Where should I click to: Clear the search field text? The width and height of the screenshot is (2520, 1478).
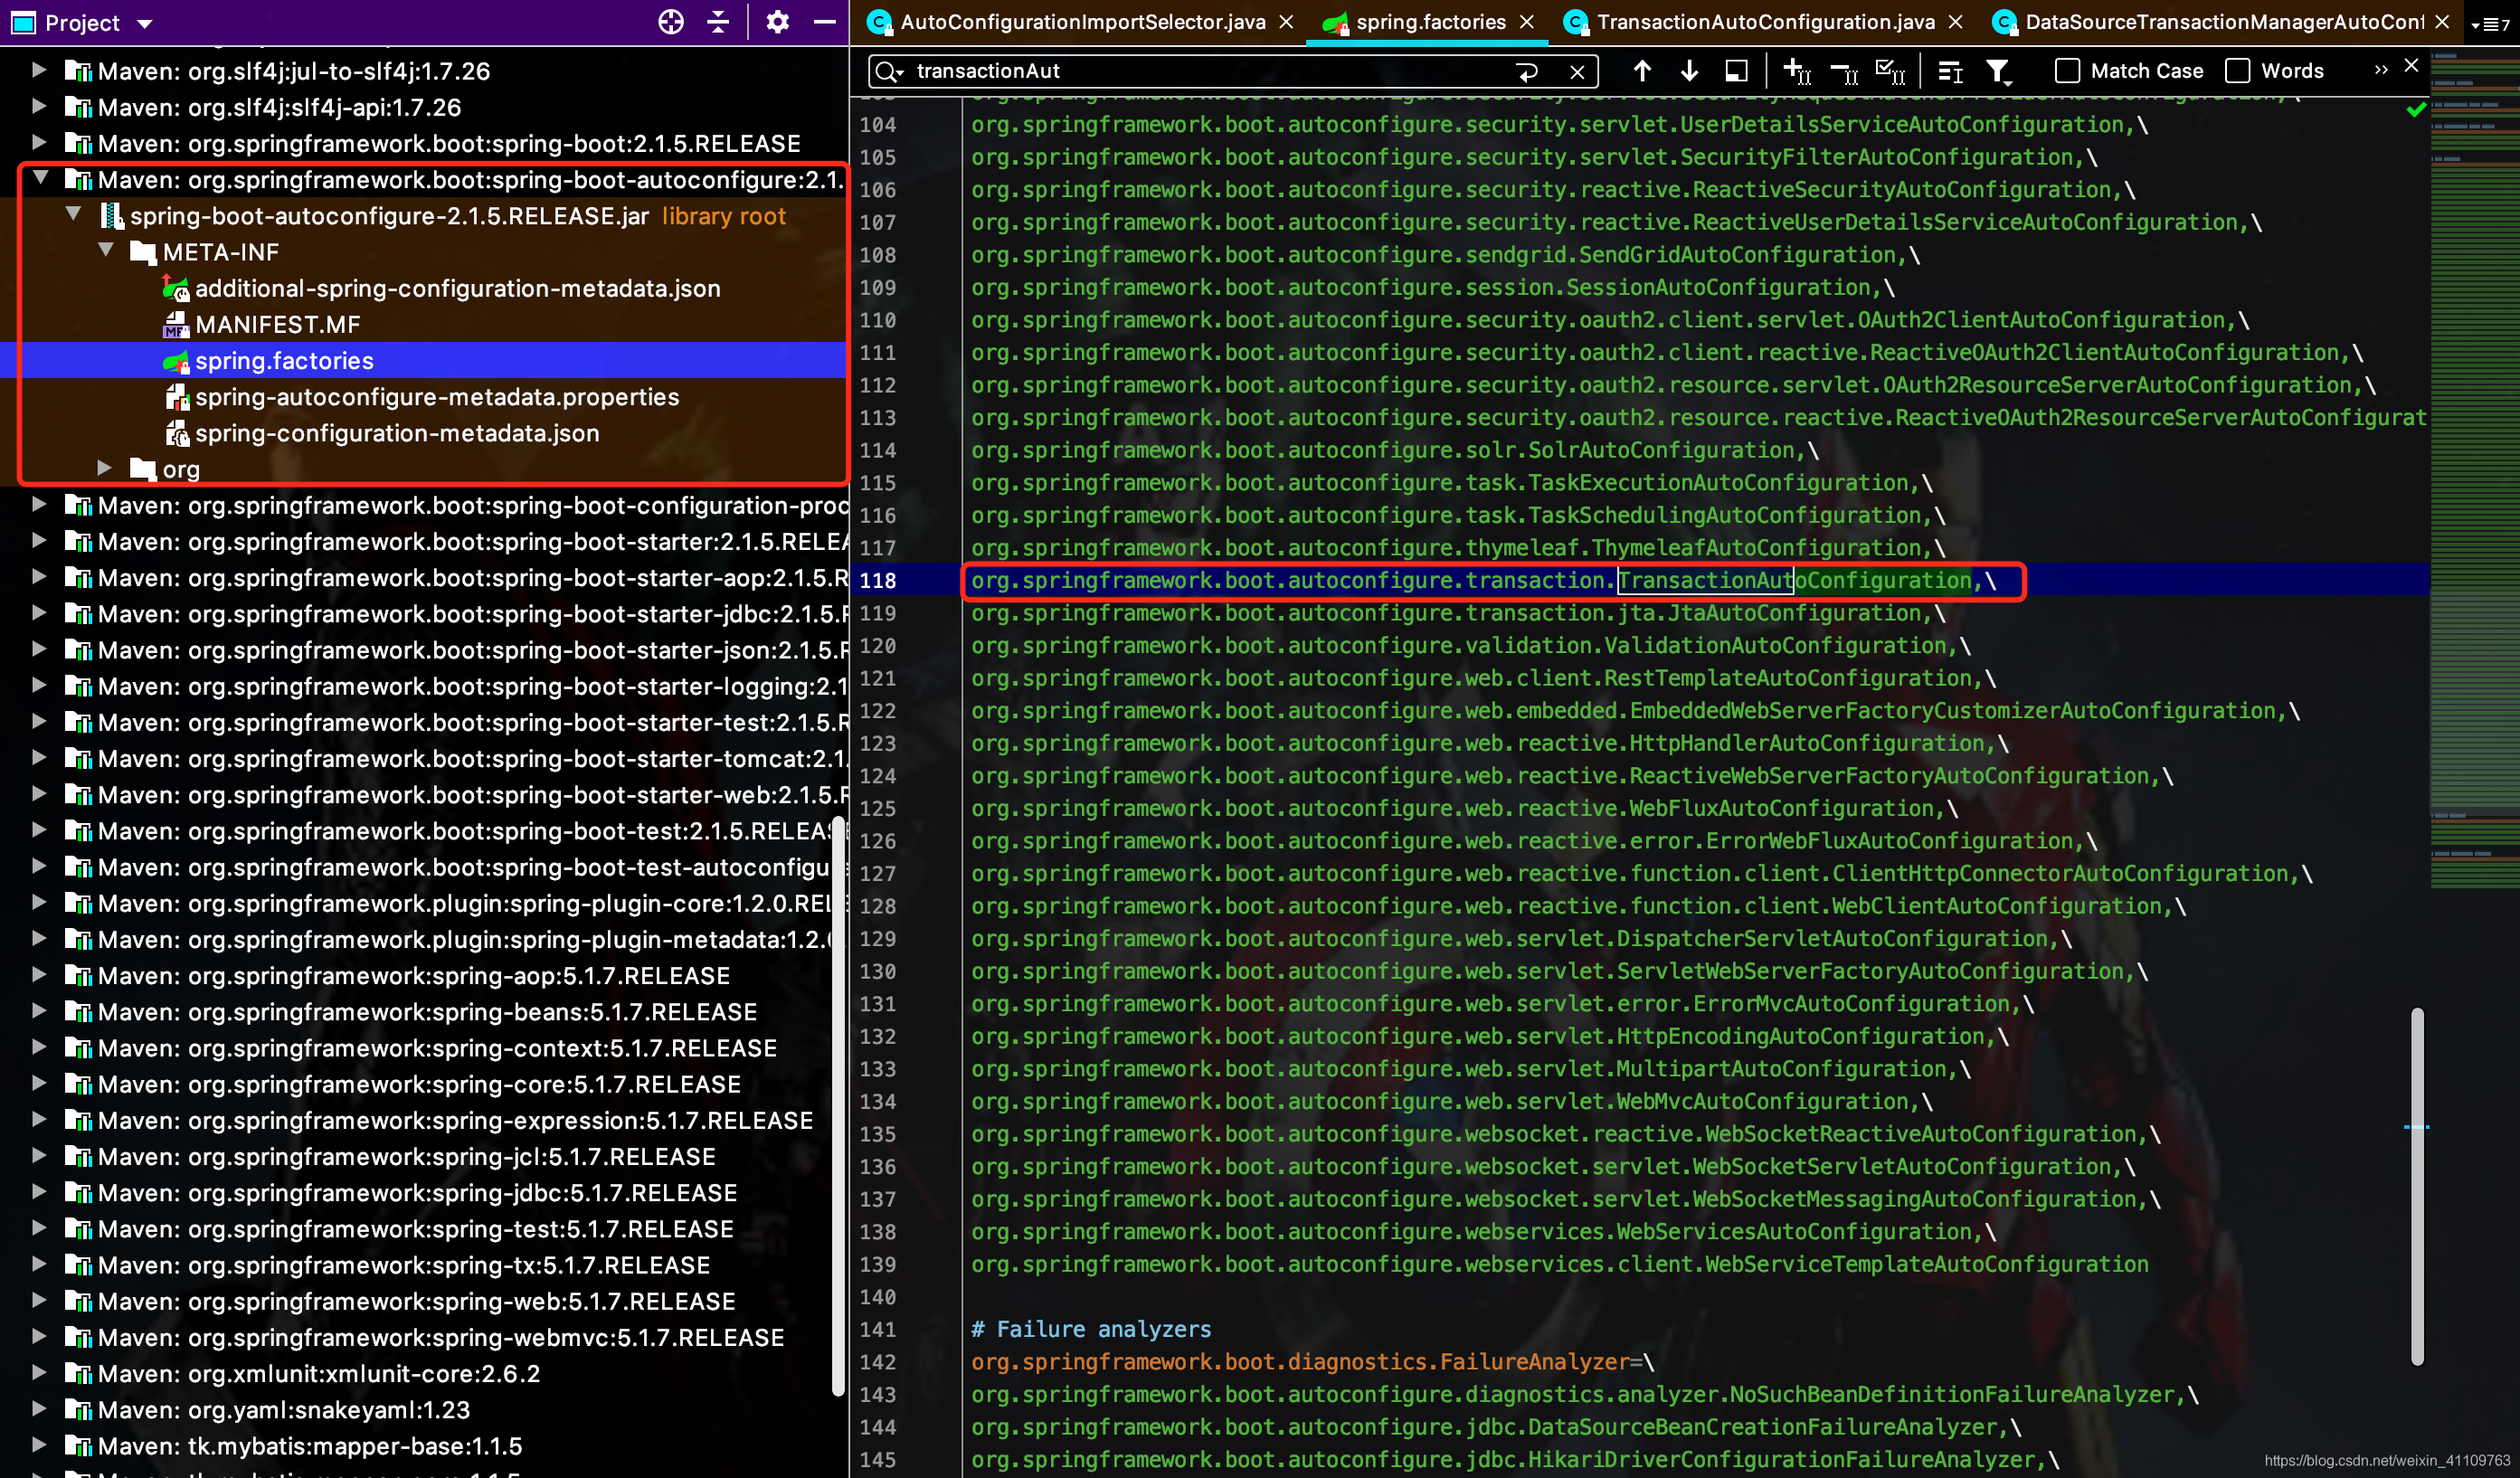pyautogui.click(x=1577, y=71)
